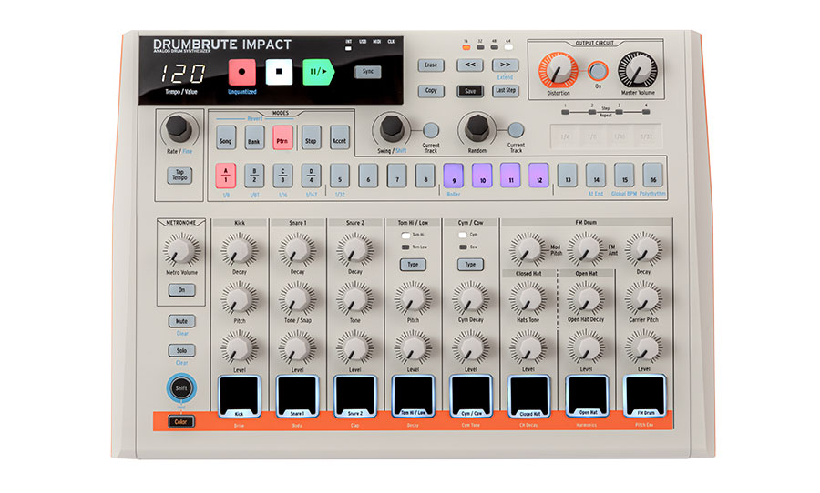Select Accnt mode

click(x=340, y=138)
